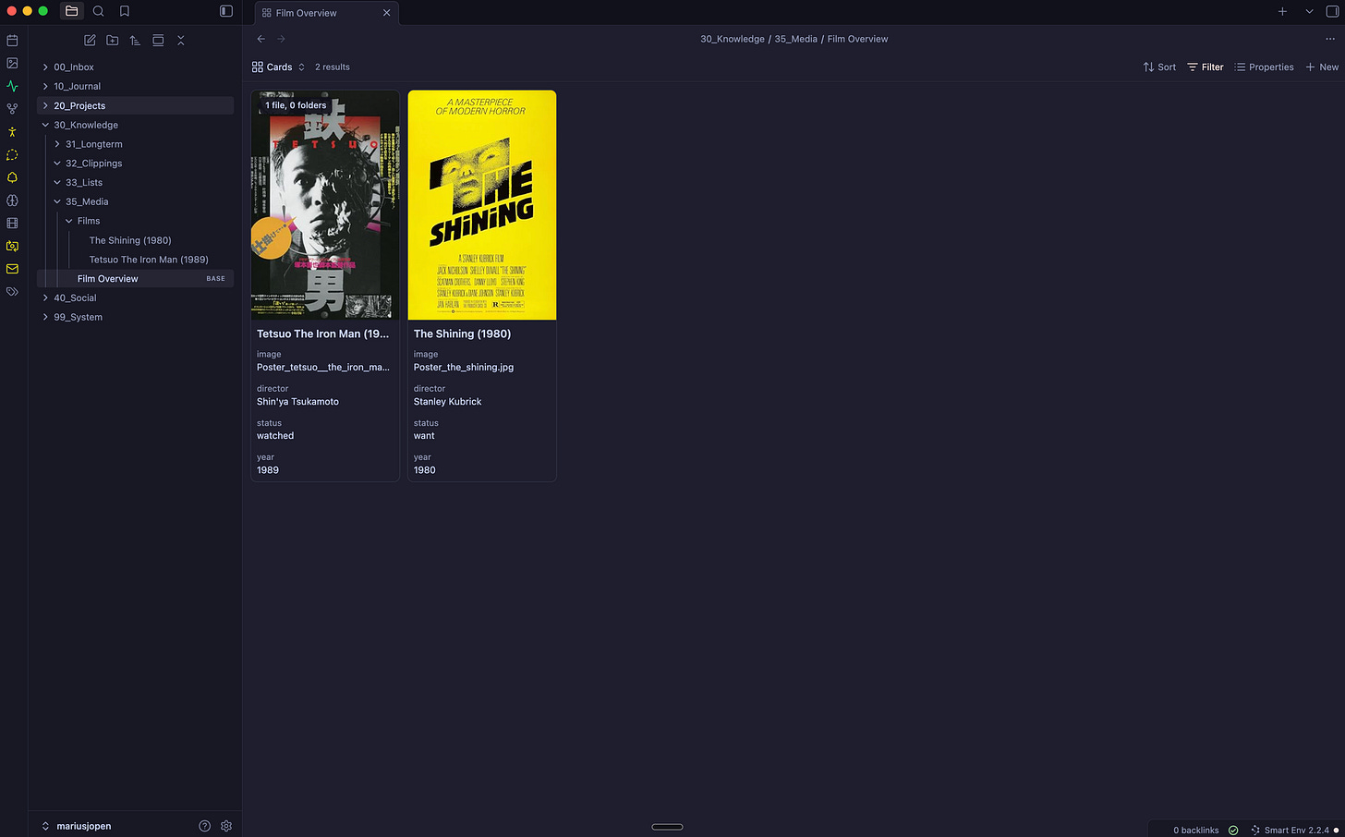Click the yellow person figure ribbon icon
Screen dimensions: 1345x837
pos(12,132)
